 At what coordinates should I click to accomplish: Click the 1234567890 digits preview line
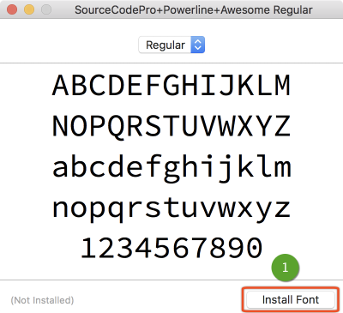click(x=171, y=248)
